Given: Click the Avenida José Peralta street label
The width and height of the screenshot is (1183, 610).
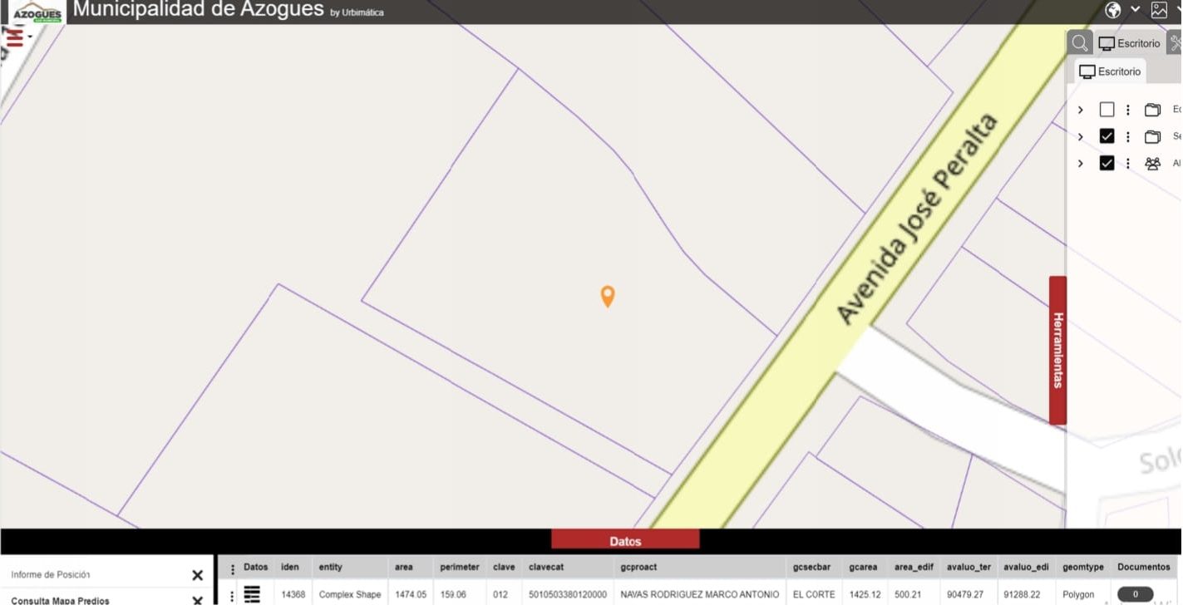Looking at the screenshot, I should [916, 219].
